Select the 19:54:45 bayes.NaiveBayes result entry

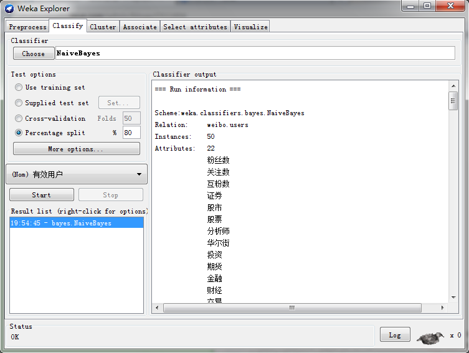77,223
